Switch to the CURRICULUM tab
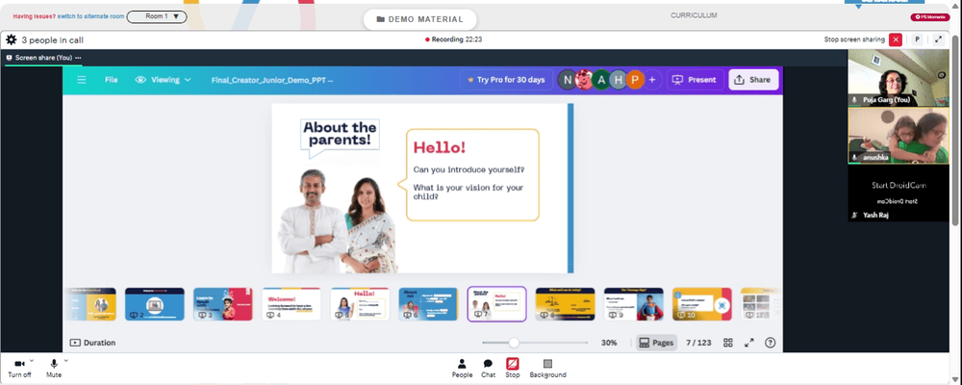The width and height of the screenshot is (962, 385). 694,15
